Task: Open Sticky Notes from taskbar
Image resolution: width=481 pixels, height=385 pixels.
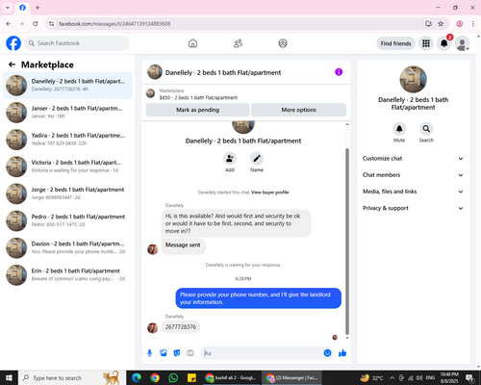Action: pyautogui.click(x=191, y=378)
